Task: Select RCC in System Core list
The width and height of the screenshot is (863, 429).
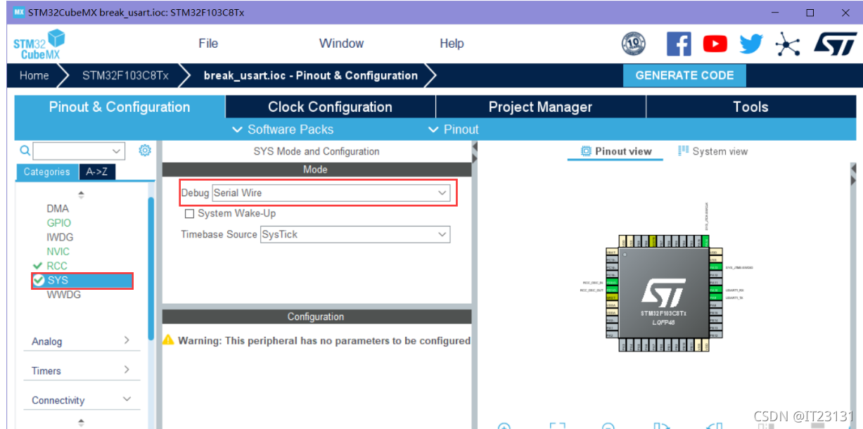Action: (57, 266)
